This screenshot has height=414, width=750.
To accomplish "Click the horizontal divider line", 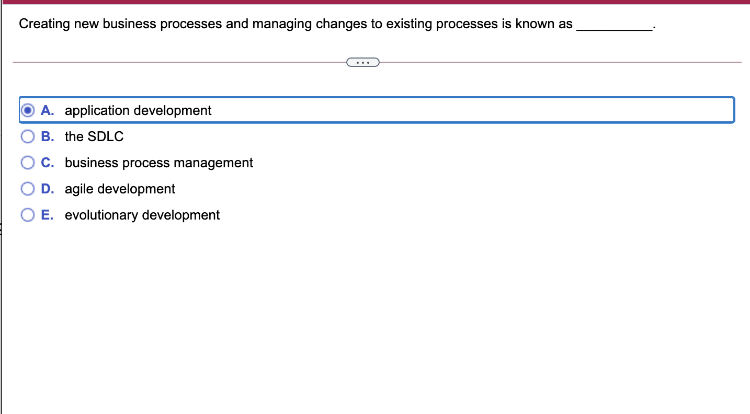I will click(183, 62).
